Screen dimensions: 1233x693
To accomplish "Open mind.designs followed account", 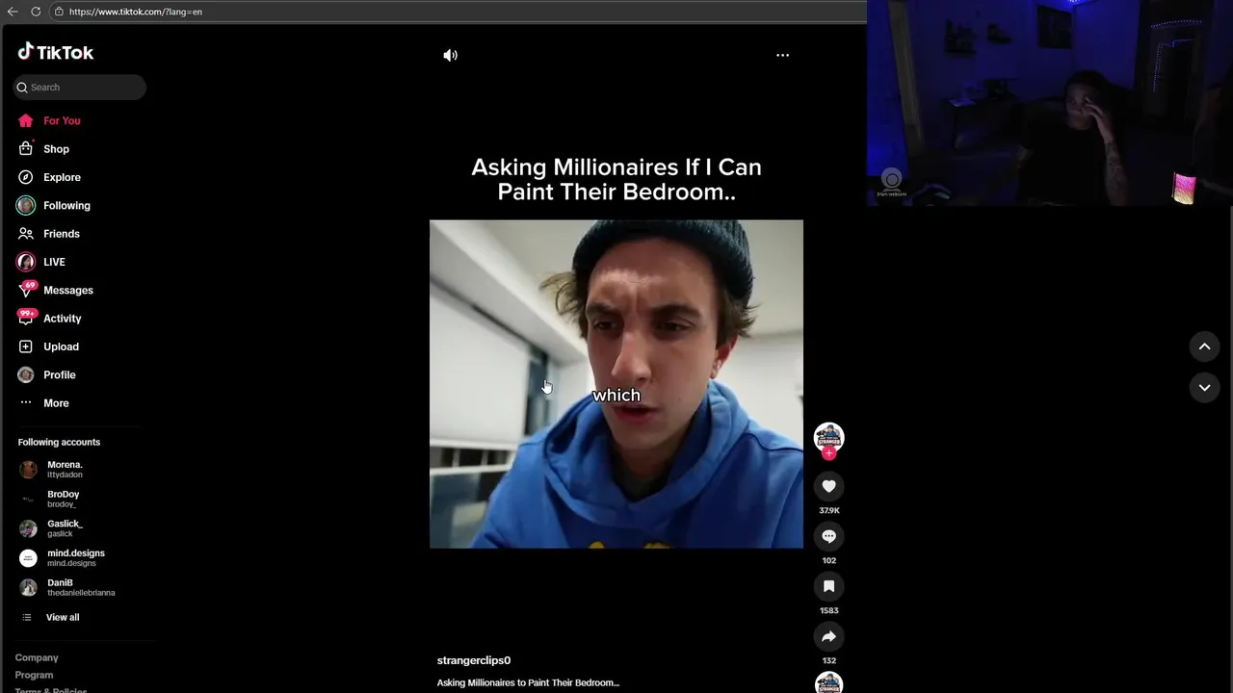I will click(76, 557).
